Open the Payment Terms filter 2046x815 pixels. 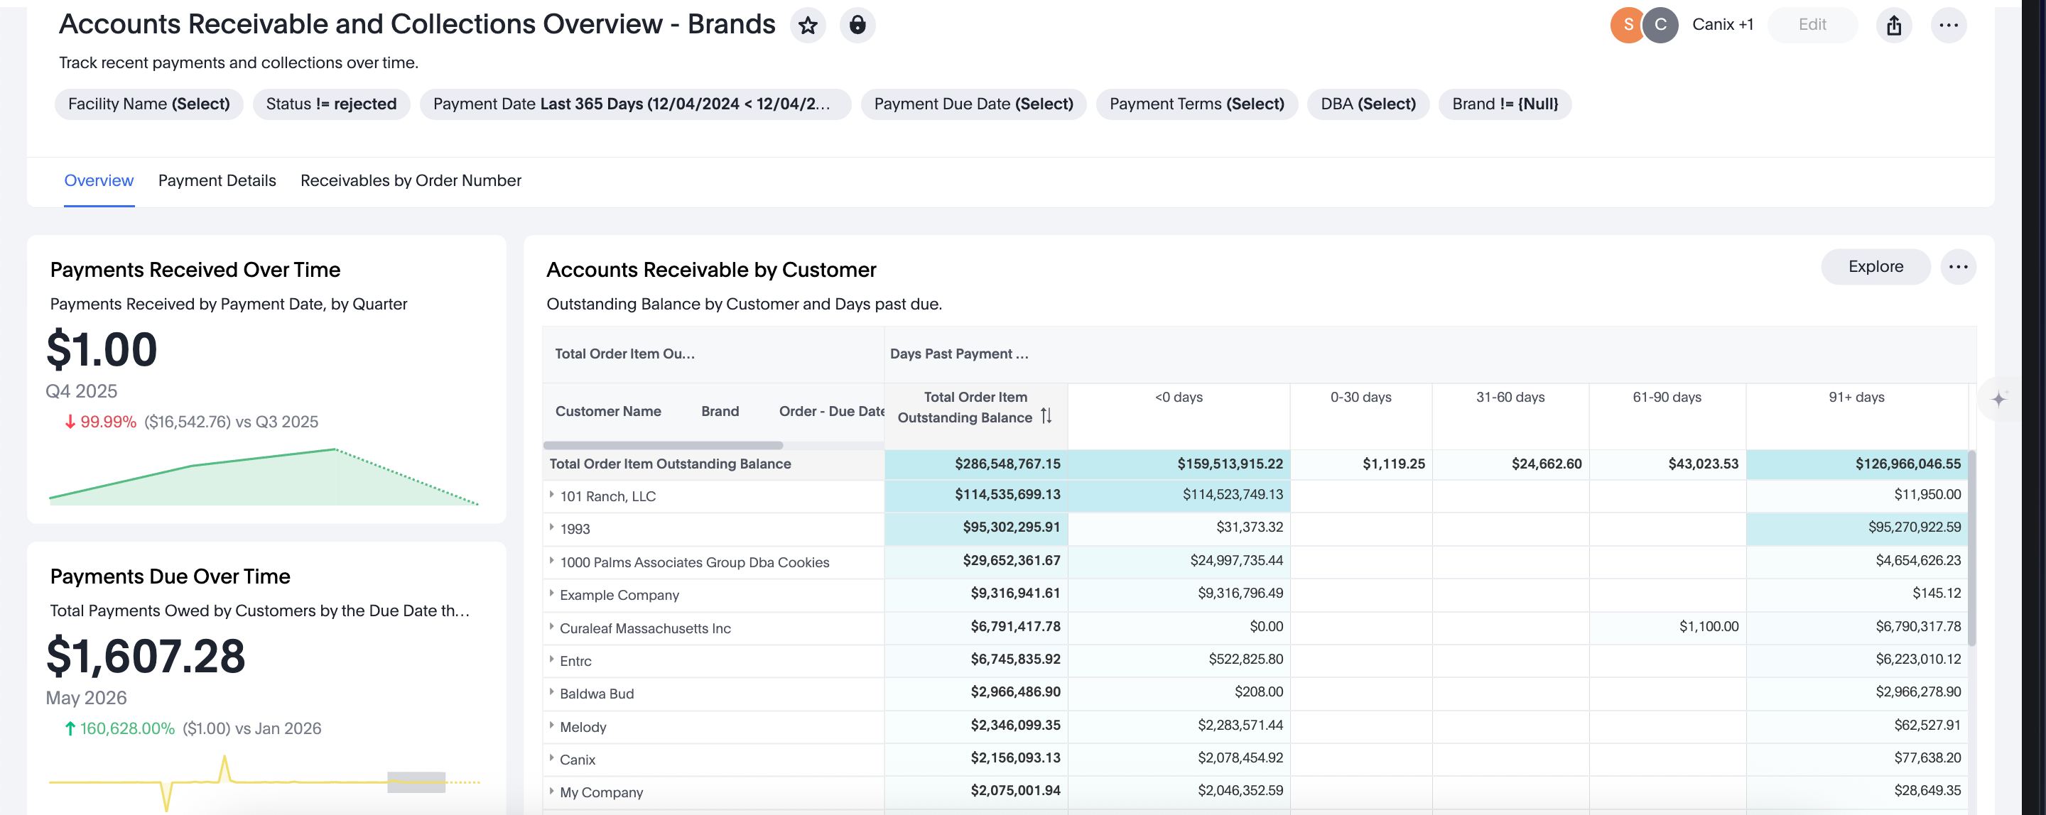1196,104
